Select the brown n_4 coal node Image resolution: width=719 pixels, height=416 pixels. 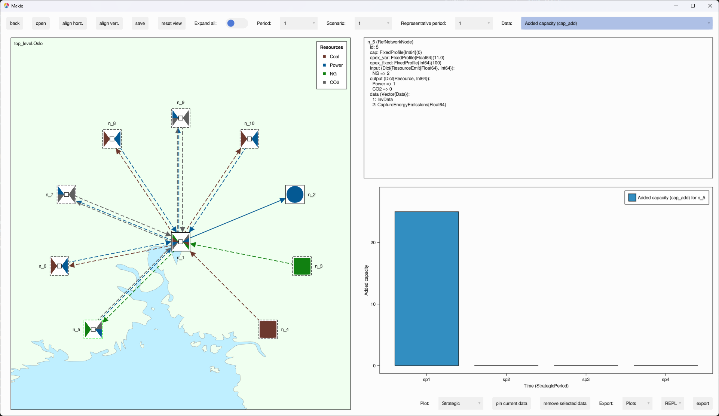click(x=268, y=330)
